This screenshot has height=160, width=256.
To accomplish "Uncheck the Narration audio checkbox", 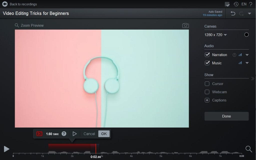I will click(x=207, y=55).
